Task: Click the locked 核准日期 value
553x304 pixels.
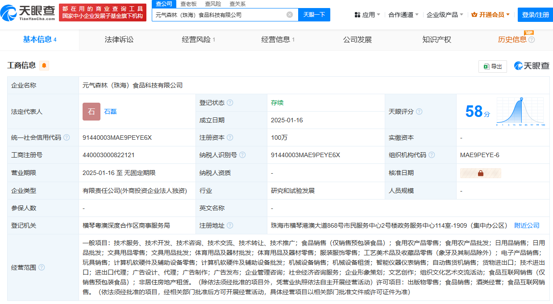Action: coord(480,173)
